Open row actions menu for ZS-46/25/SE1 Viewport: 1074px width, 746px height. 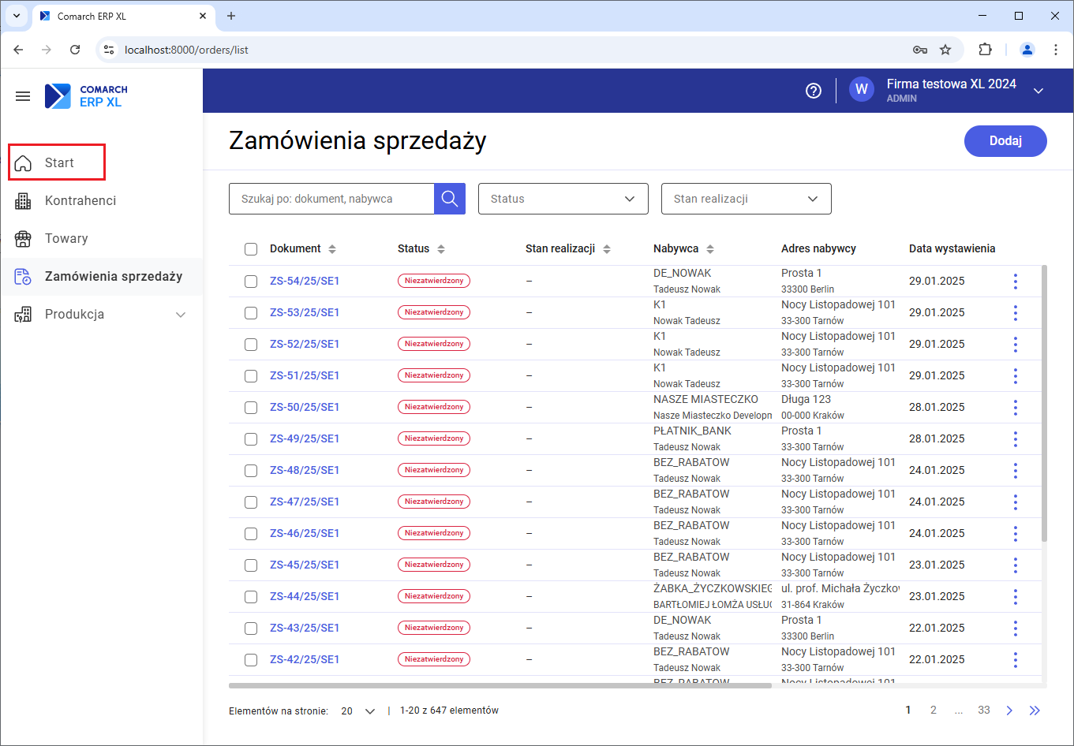coord(1016,533)
